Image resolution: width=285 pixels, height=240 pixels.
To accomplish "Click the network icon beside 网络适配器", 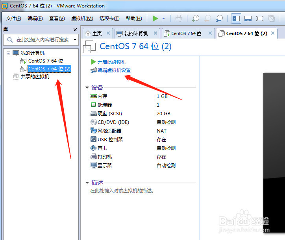I will 94,131.
